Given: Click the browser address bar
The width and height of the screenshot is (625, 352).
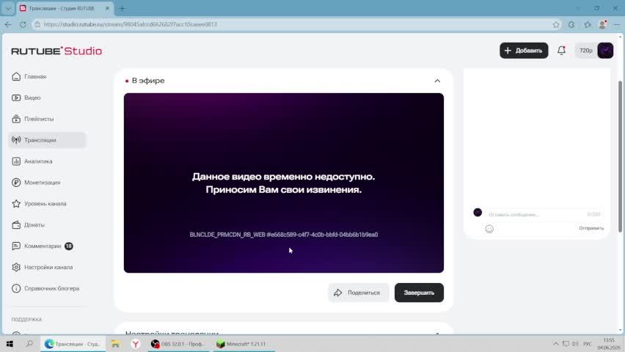Looking at the screenshot, I should tap(295, 24).
